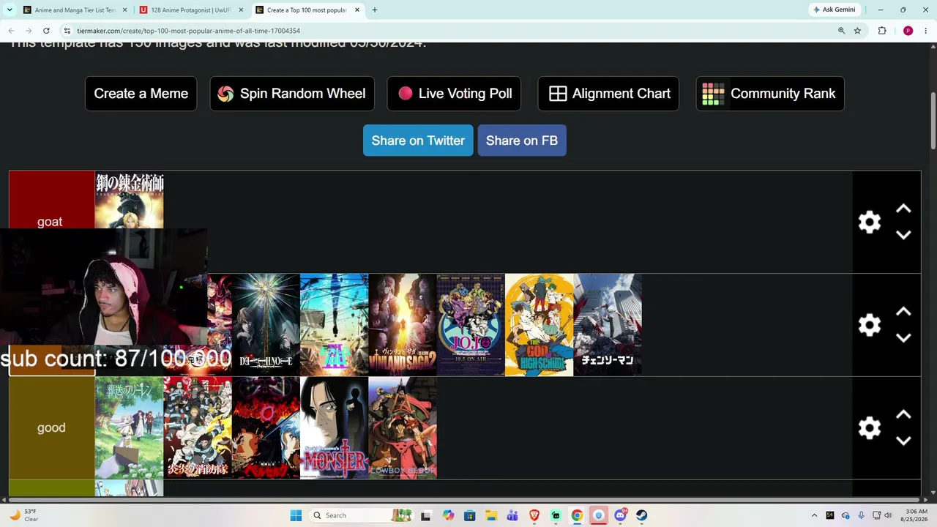Select the Chainsaw Man poster

pos(608,325)
